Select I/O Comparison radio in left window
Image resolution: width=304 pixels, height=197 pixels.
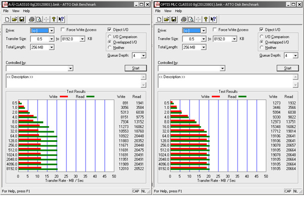tap(109, 36)
